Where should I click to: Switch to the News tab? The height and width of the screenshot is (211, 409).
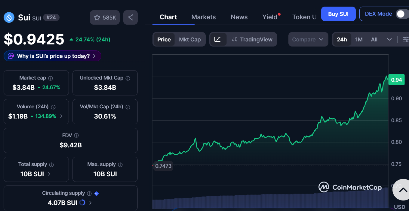coord(239,17)
